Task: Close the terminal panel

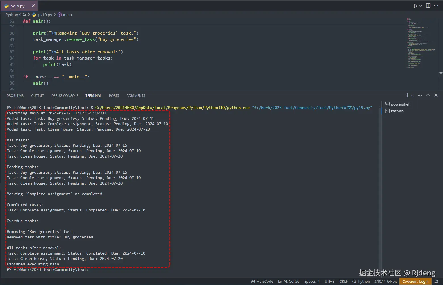Action: (x=436, y=95)
